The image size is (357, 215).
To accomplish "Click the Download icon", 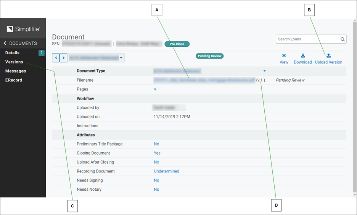I will click(x=303, y=55).
